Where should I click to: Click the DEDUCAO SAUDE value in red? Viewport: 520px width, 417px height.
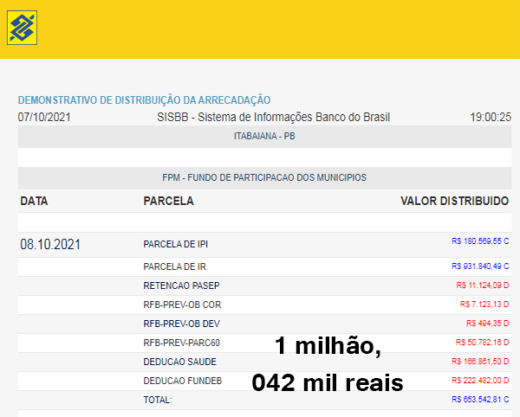click(x=480, y=362)
